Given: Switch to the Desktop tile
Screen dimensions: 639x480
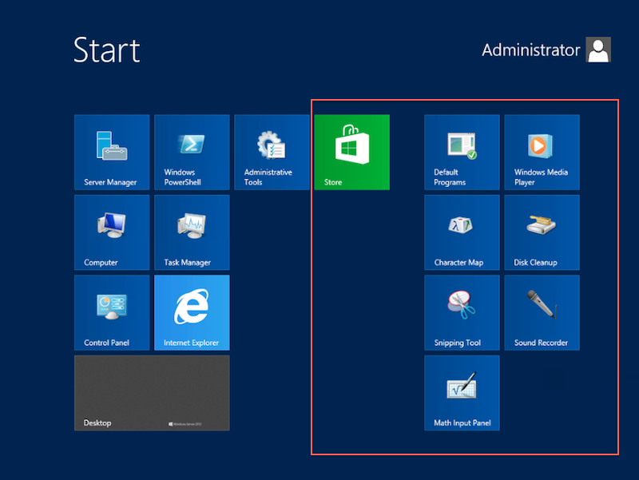Looking at the screenshot, I should (152, 392).
